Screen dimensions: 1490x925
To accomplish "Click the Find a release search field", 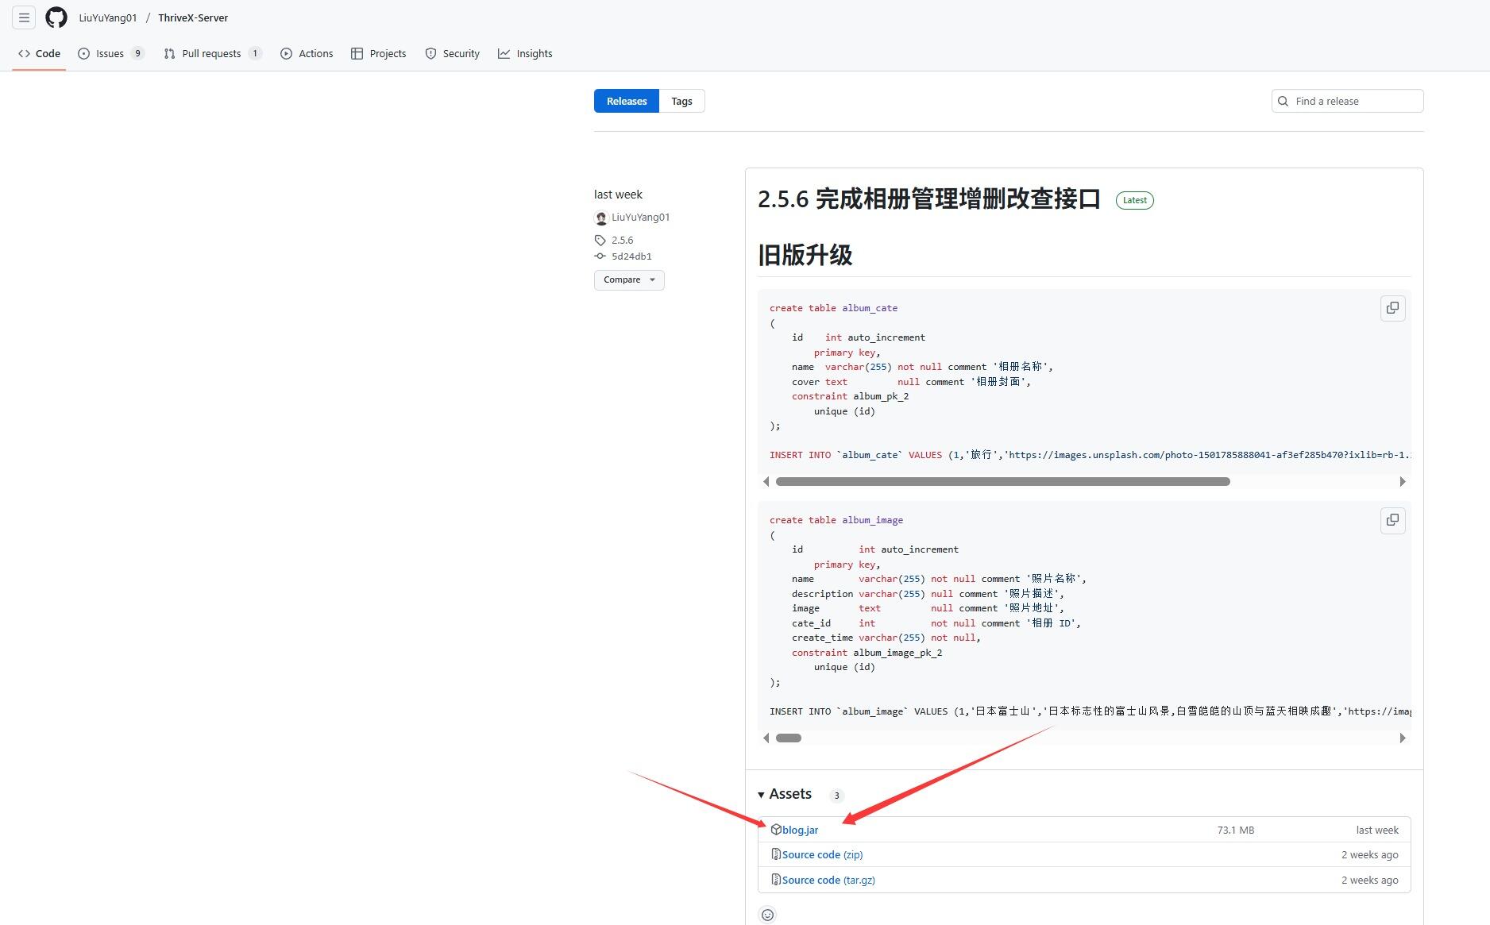I will click(1355, 101).
